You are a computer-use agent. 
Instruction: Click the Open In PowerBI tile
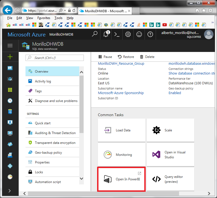(x=121, y=179)
